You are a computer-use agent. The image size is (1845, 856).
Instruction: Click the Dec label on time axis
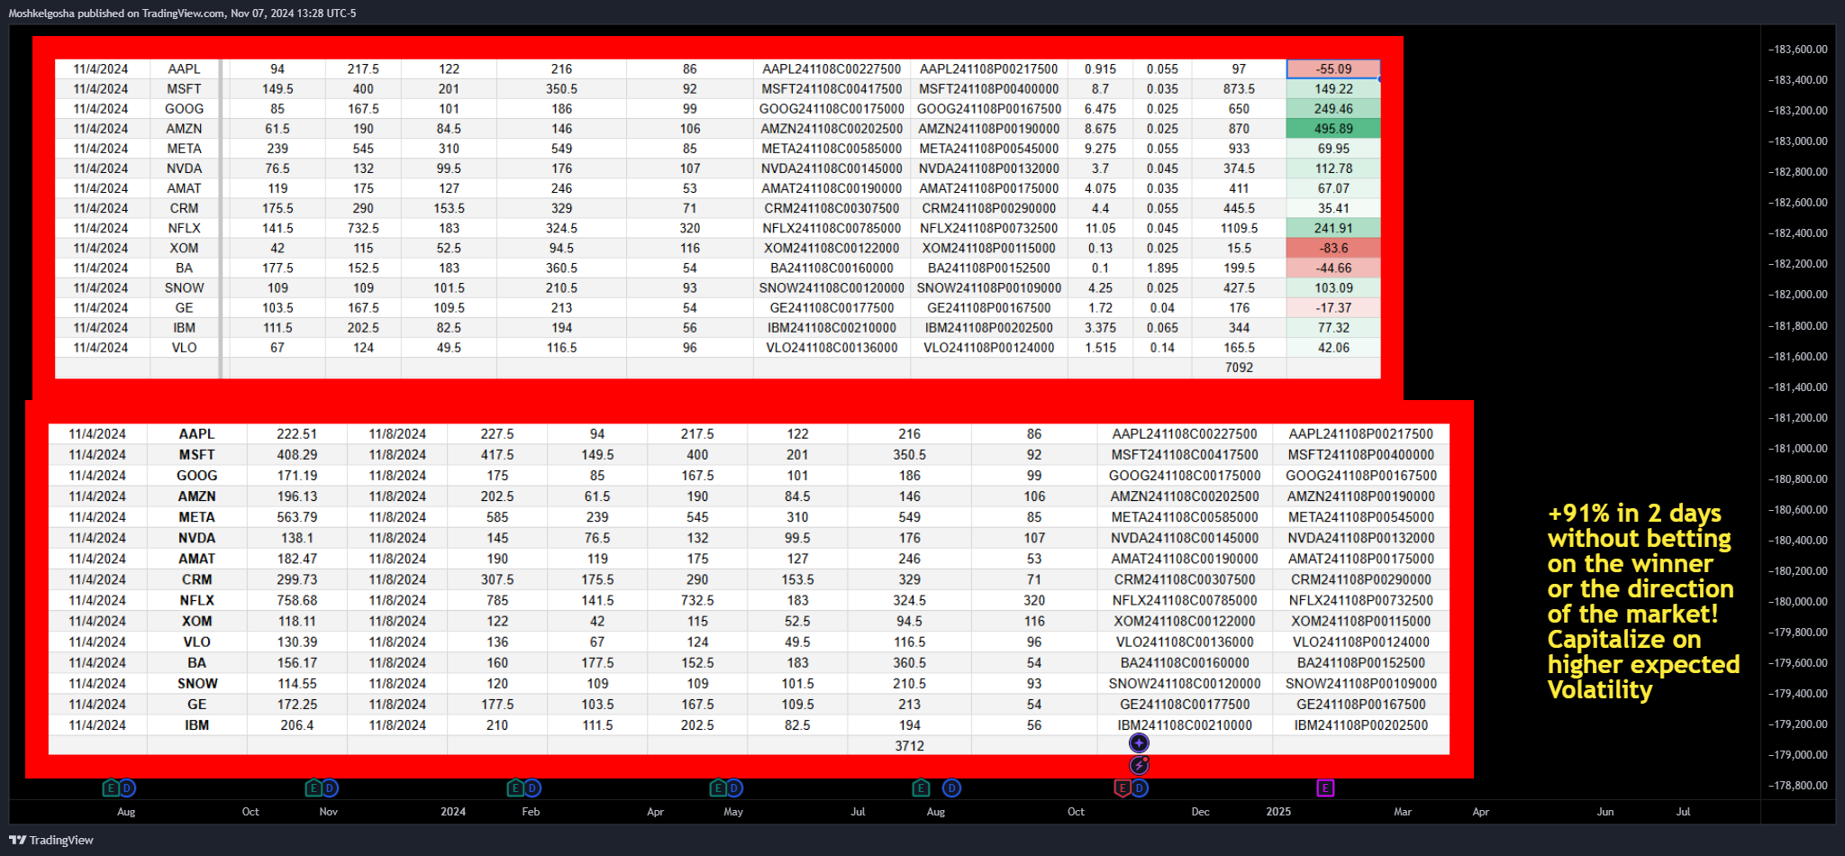[1200, 812]
